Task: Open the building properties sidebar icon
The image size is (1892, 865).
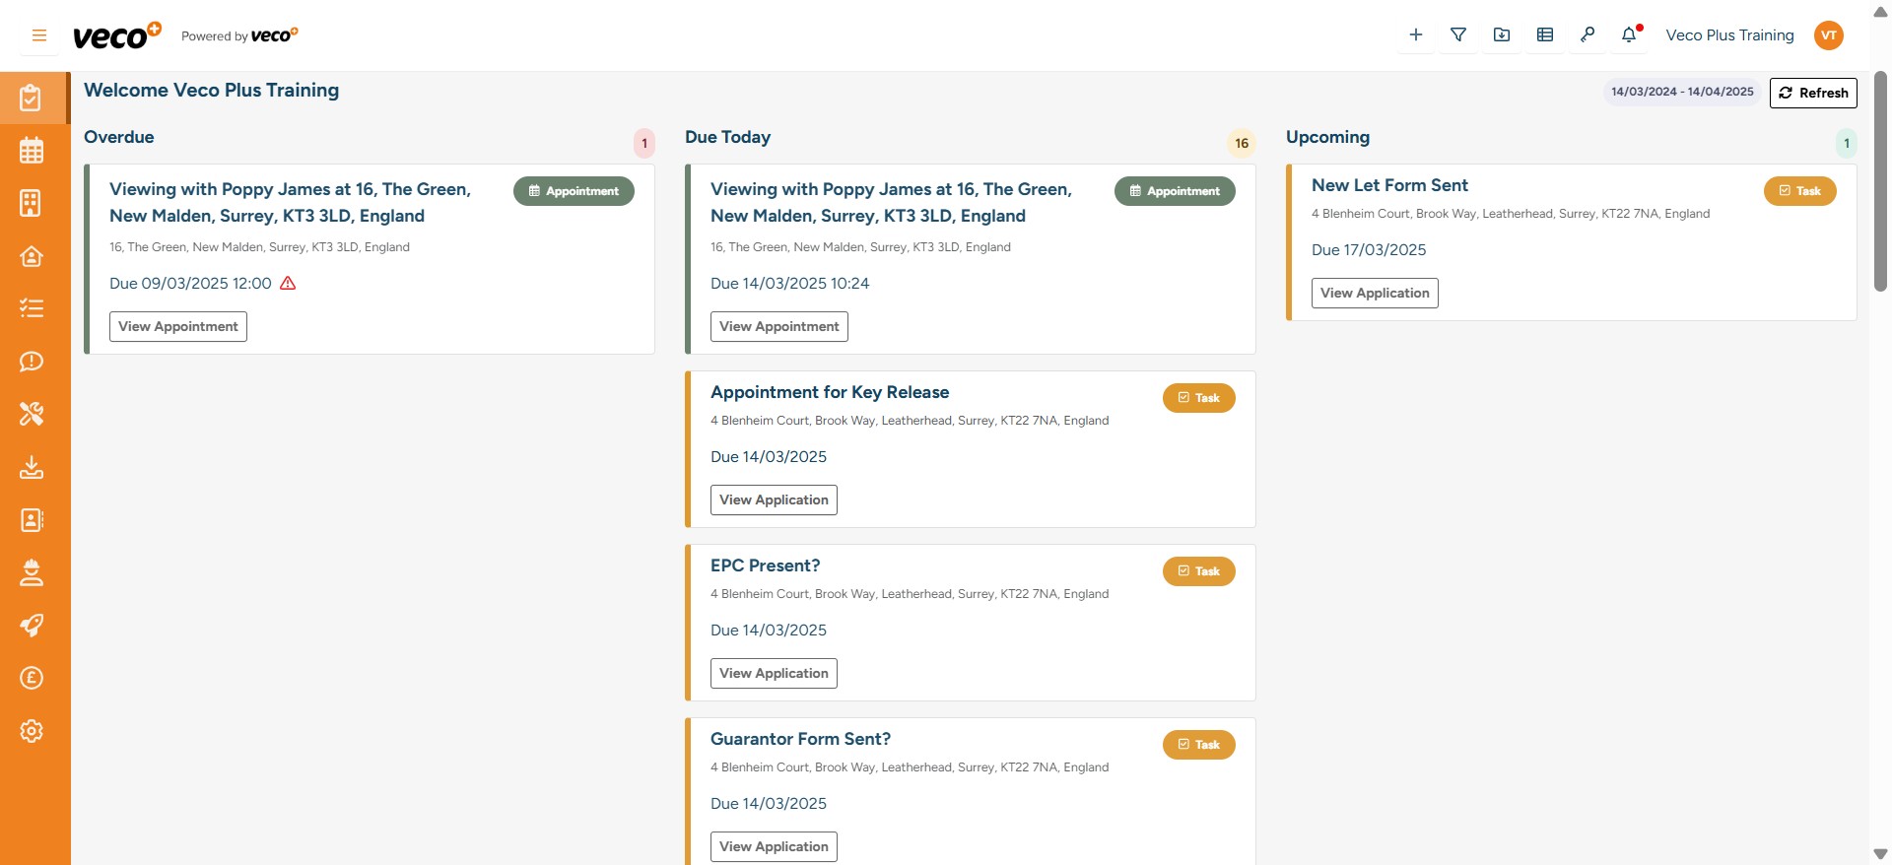Action: (32, 203)
